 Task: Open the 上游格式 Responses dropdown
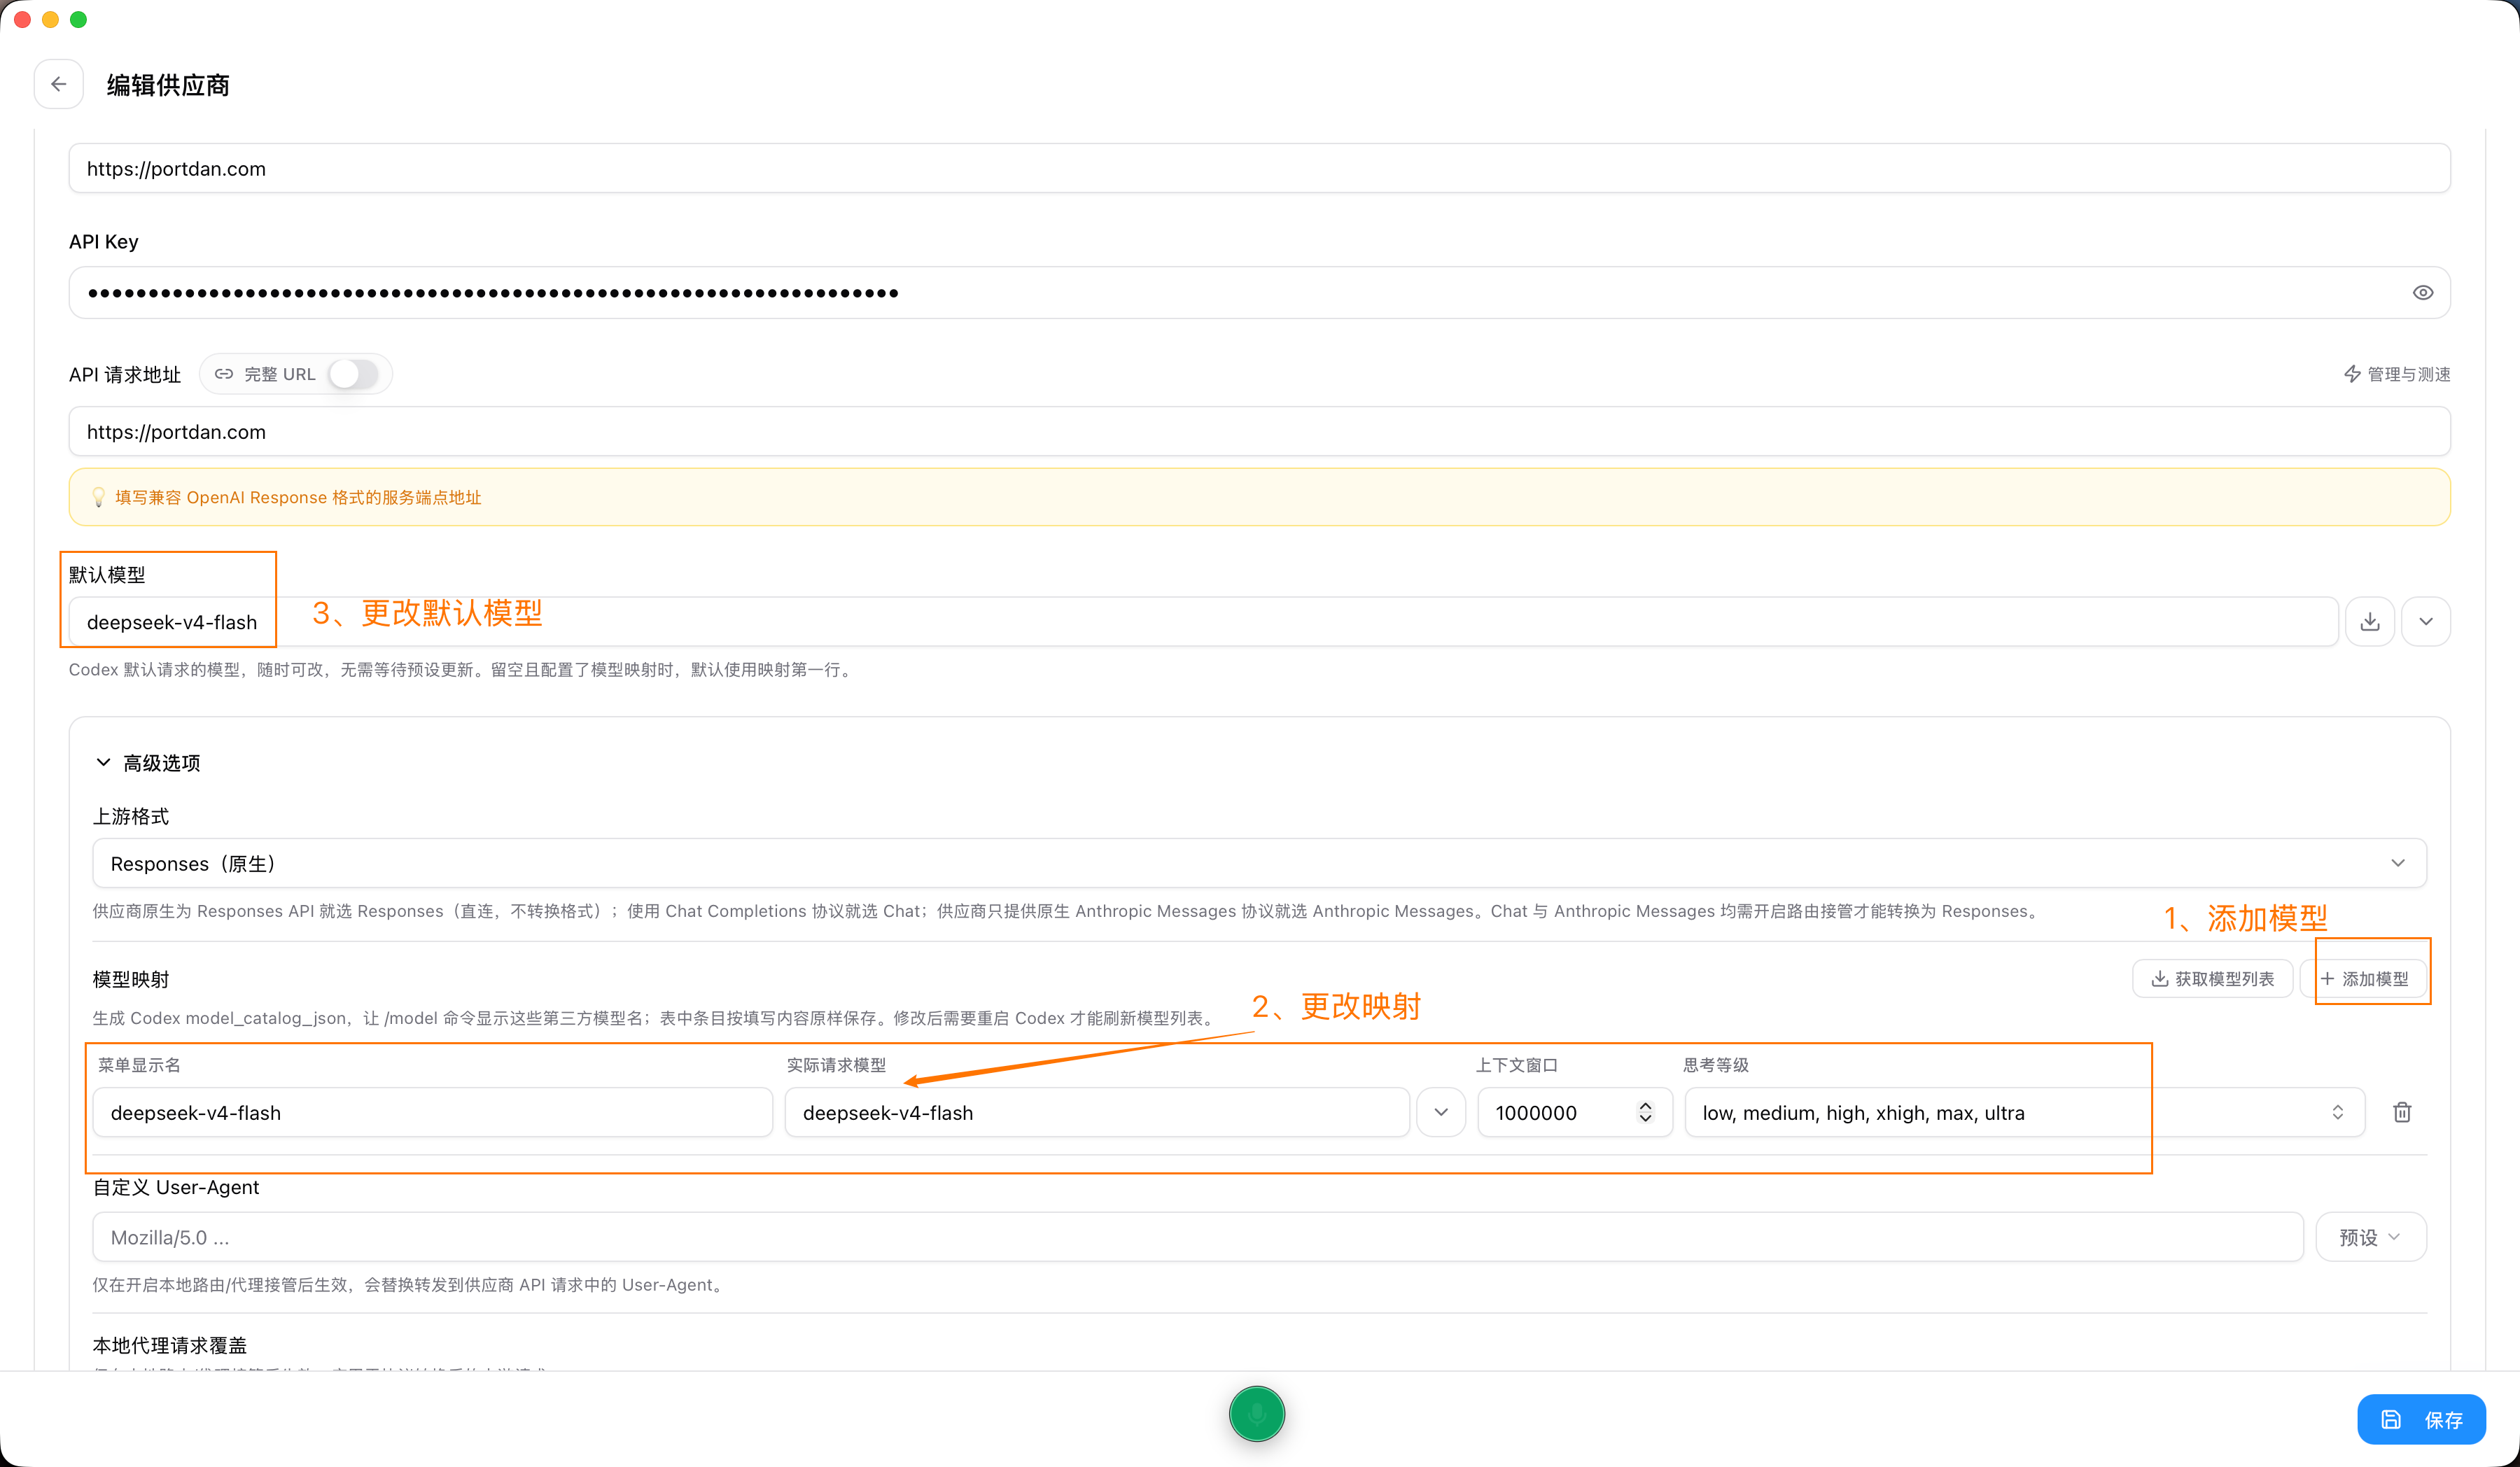click(1259, 863)
